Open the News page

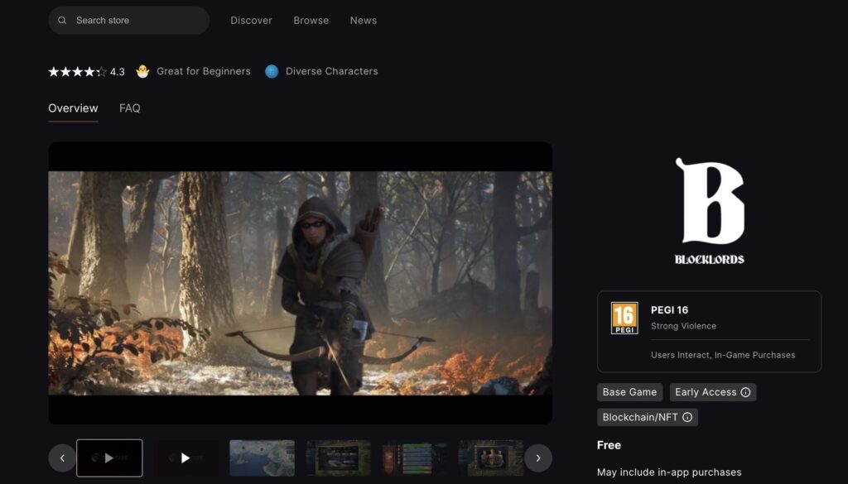coord(364,21)
